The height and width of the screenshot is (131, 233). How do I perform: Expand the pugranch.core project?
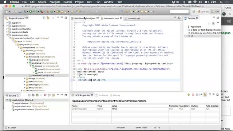(x=7, y=26)
